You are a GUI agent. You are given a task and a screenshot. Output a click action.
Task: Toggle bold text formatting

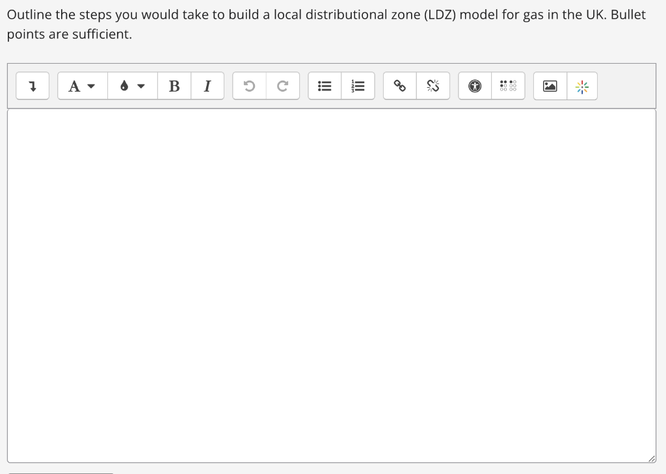174,85
